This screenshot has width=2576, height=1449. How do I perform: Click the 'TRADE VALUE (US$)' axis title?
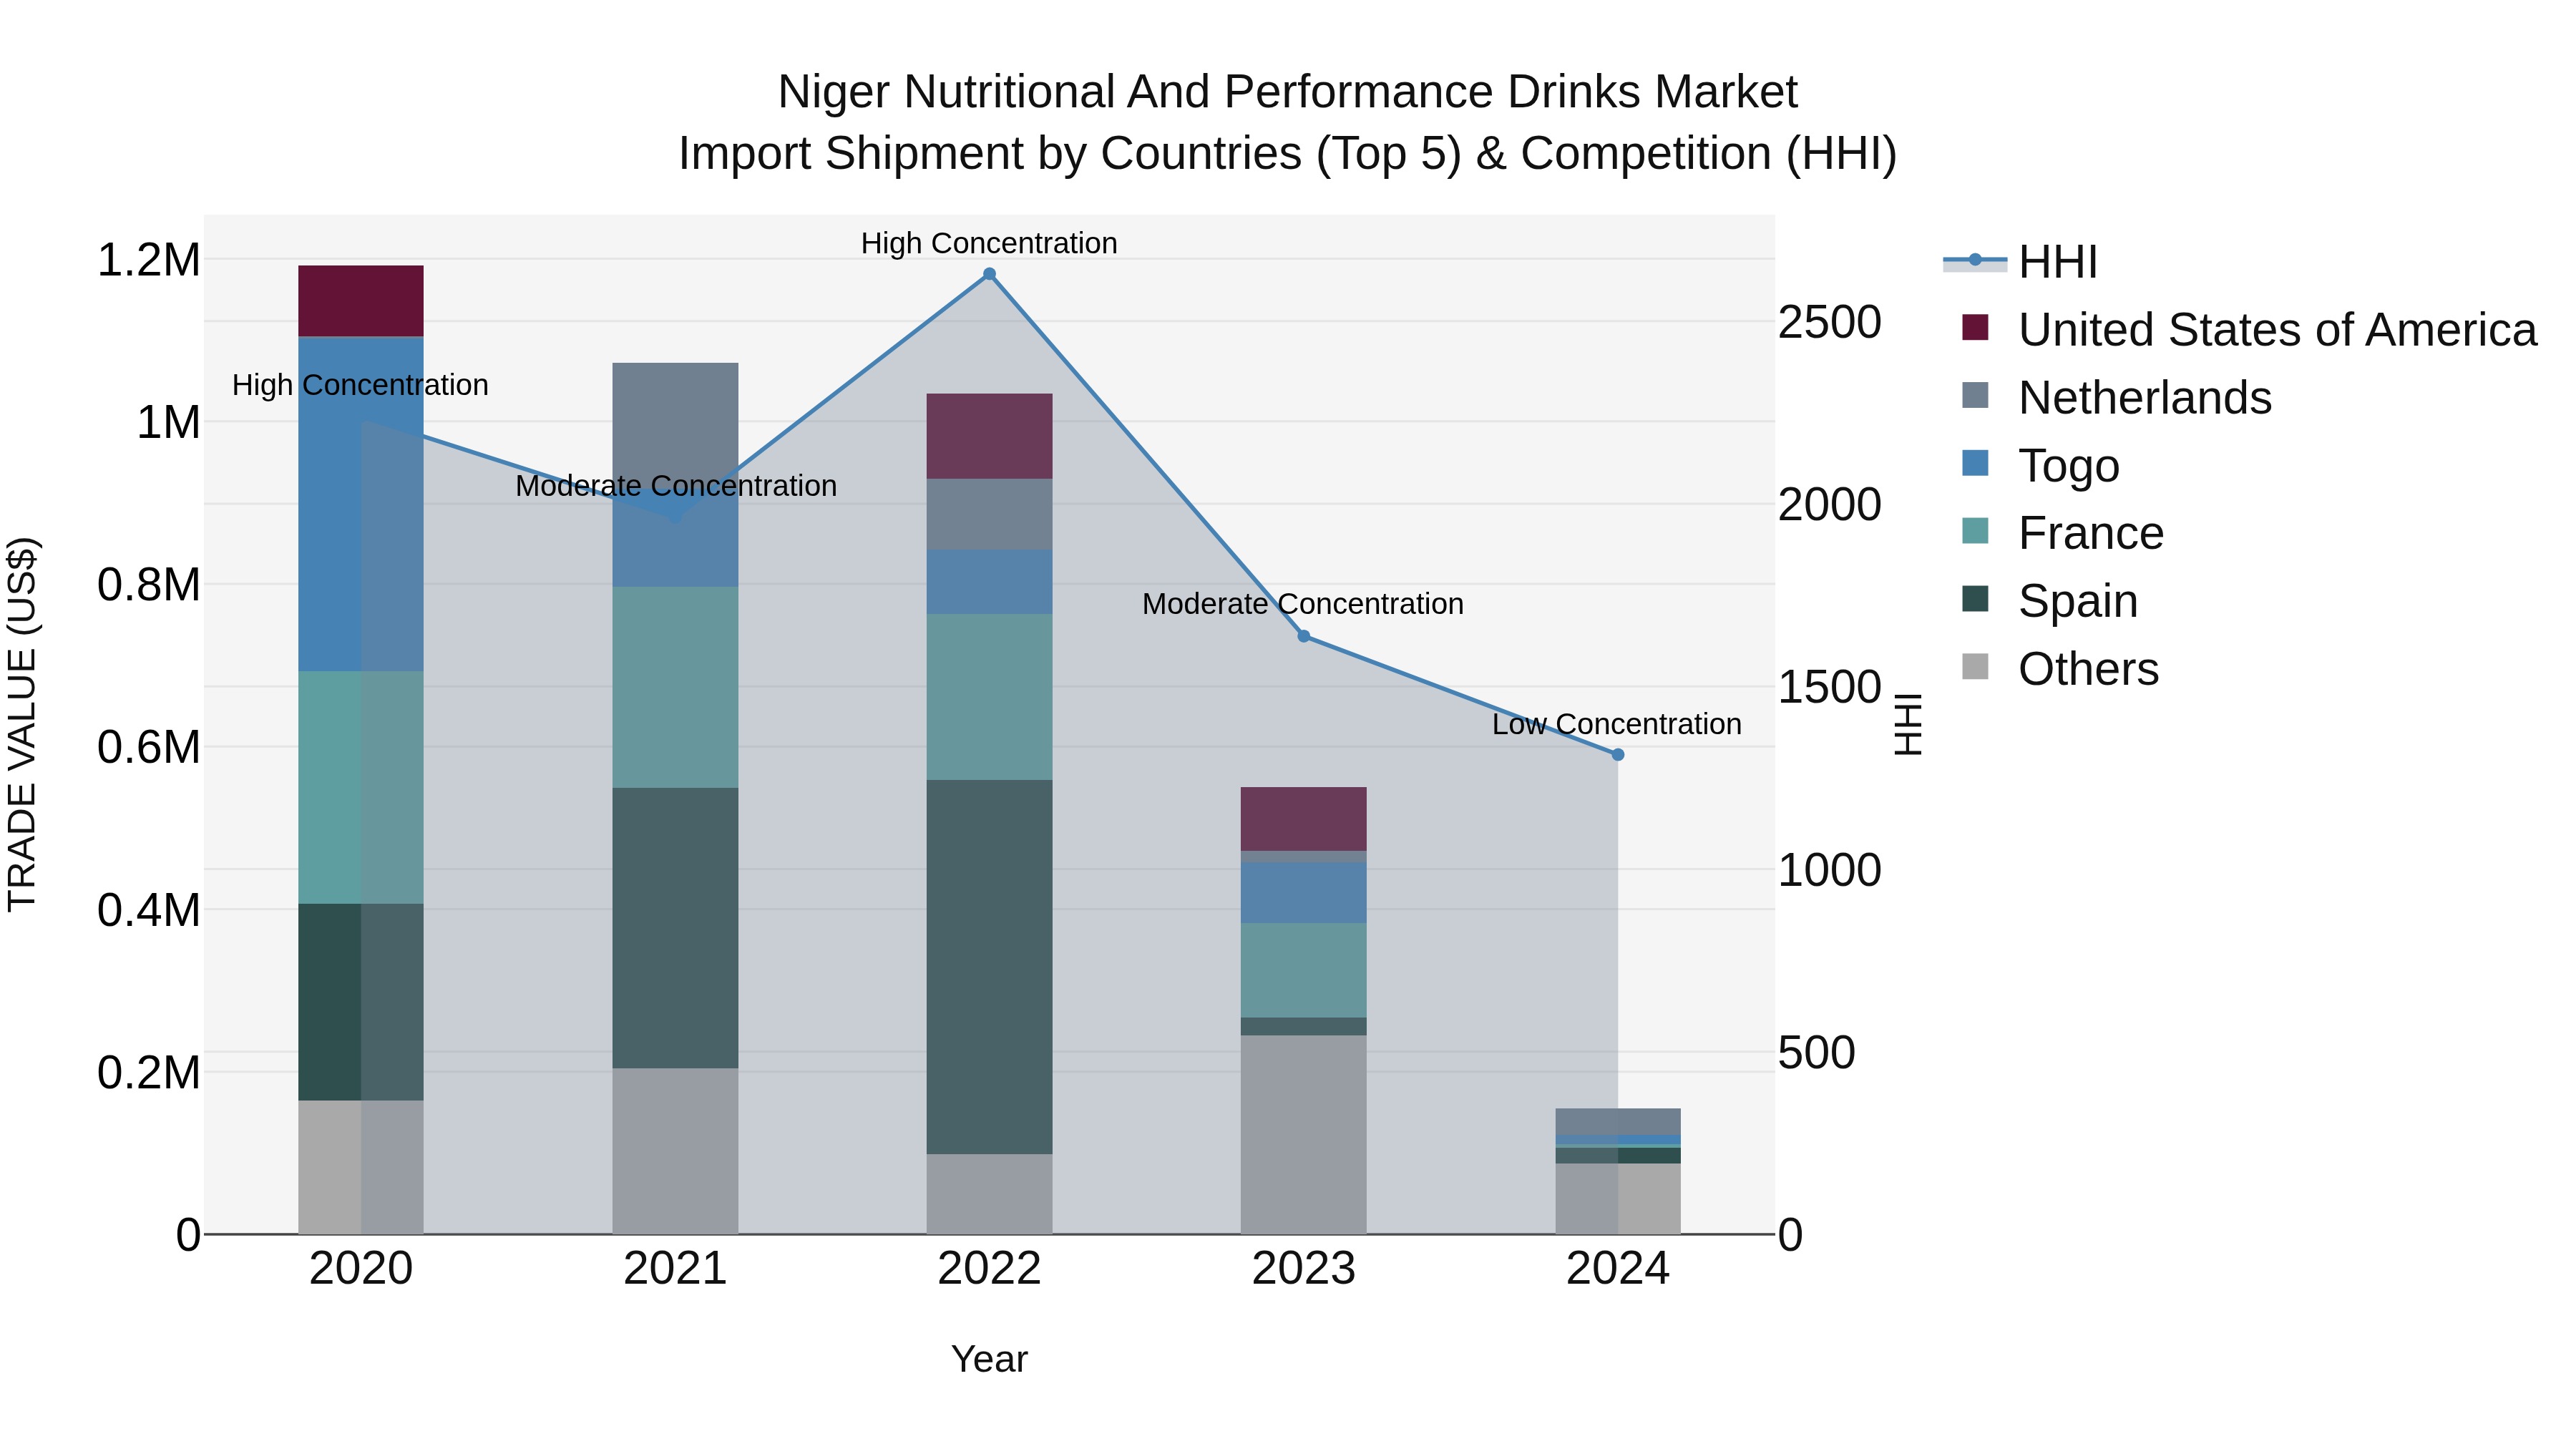point(22,724)
